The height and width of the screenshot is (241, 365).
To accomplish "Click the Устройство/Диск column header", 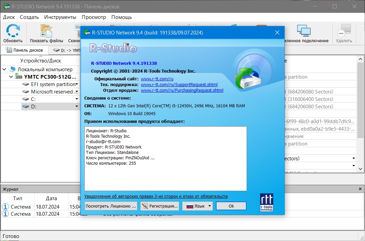I will point(40,60).
